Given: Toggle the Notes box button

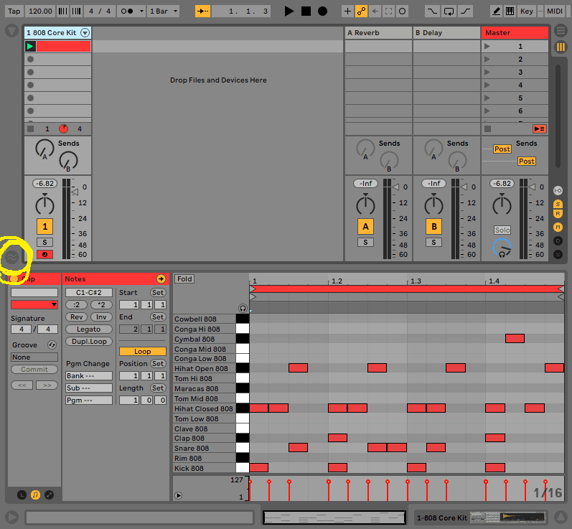Looking at the screenshot, I should (x=35, y=495).
